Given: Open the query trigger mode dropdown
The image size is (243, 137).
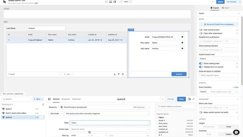Looking at the screenshot, I should click(107, 113).
